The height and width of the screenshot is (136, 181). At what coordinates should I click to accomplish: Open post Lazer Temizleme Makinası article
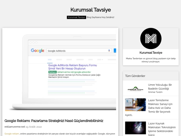(x=160, y=106)
